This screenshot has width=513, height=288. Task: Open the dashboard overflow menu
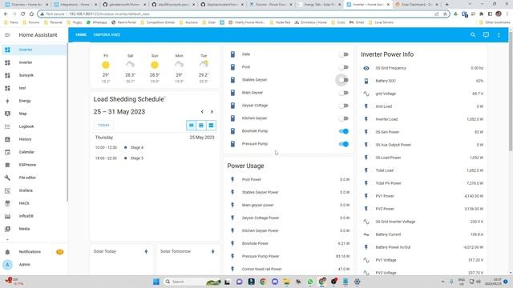click(499, 35)
